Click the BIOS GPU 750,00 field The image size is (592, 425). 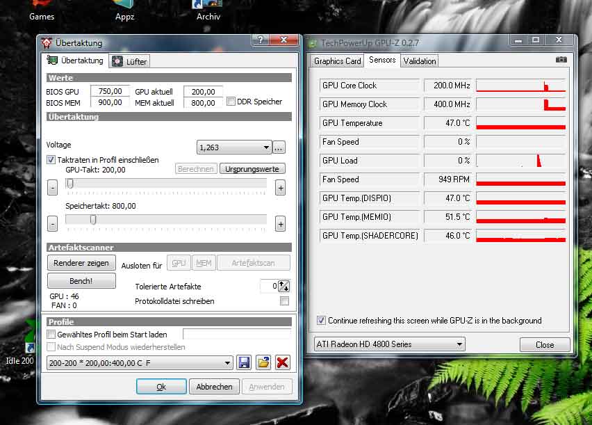[x=110, y=91]
